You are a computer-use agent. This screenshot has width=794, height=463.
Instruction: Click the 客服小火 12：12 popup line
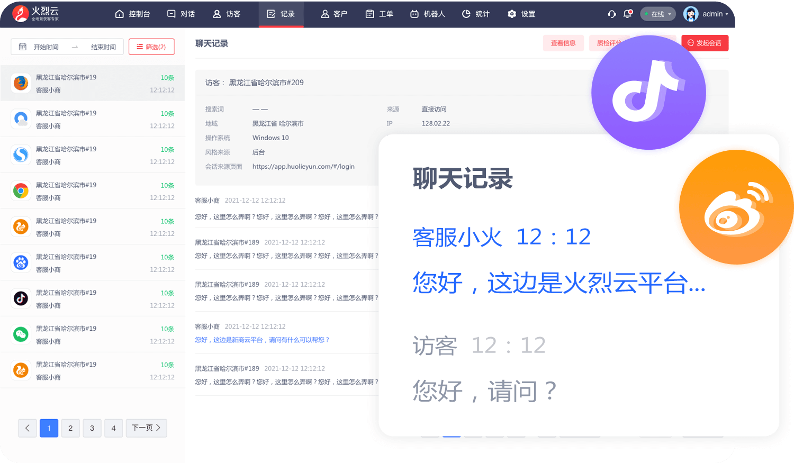coord(501,237)
